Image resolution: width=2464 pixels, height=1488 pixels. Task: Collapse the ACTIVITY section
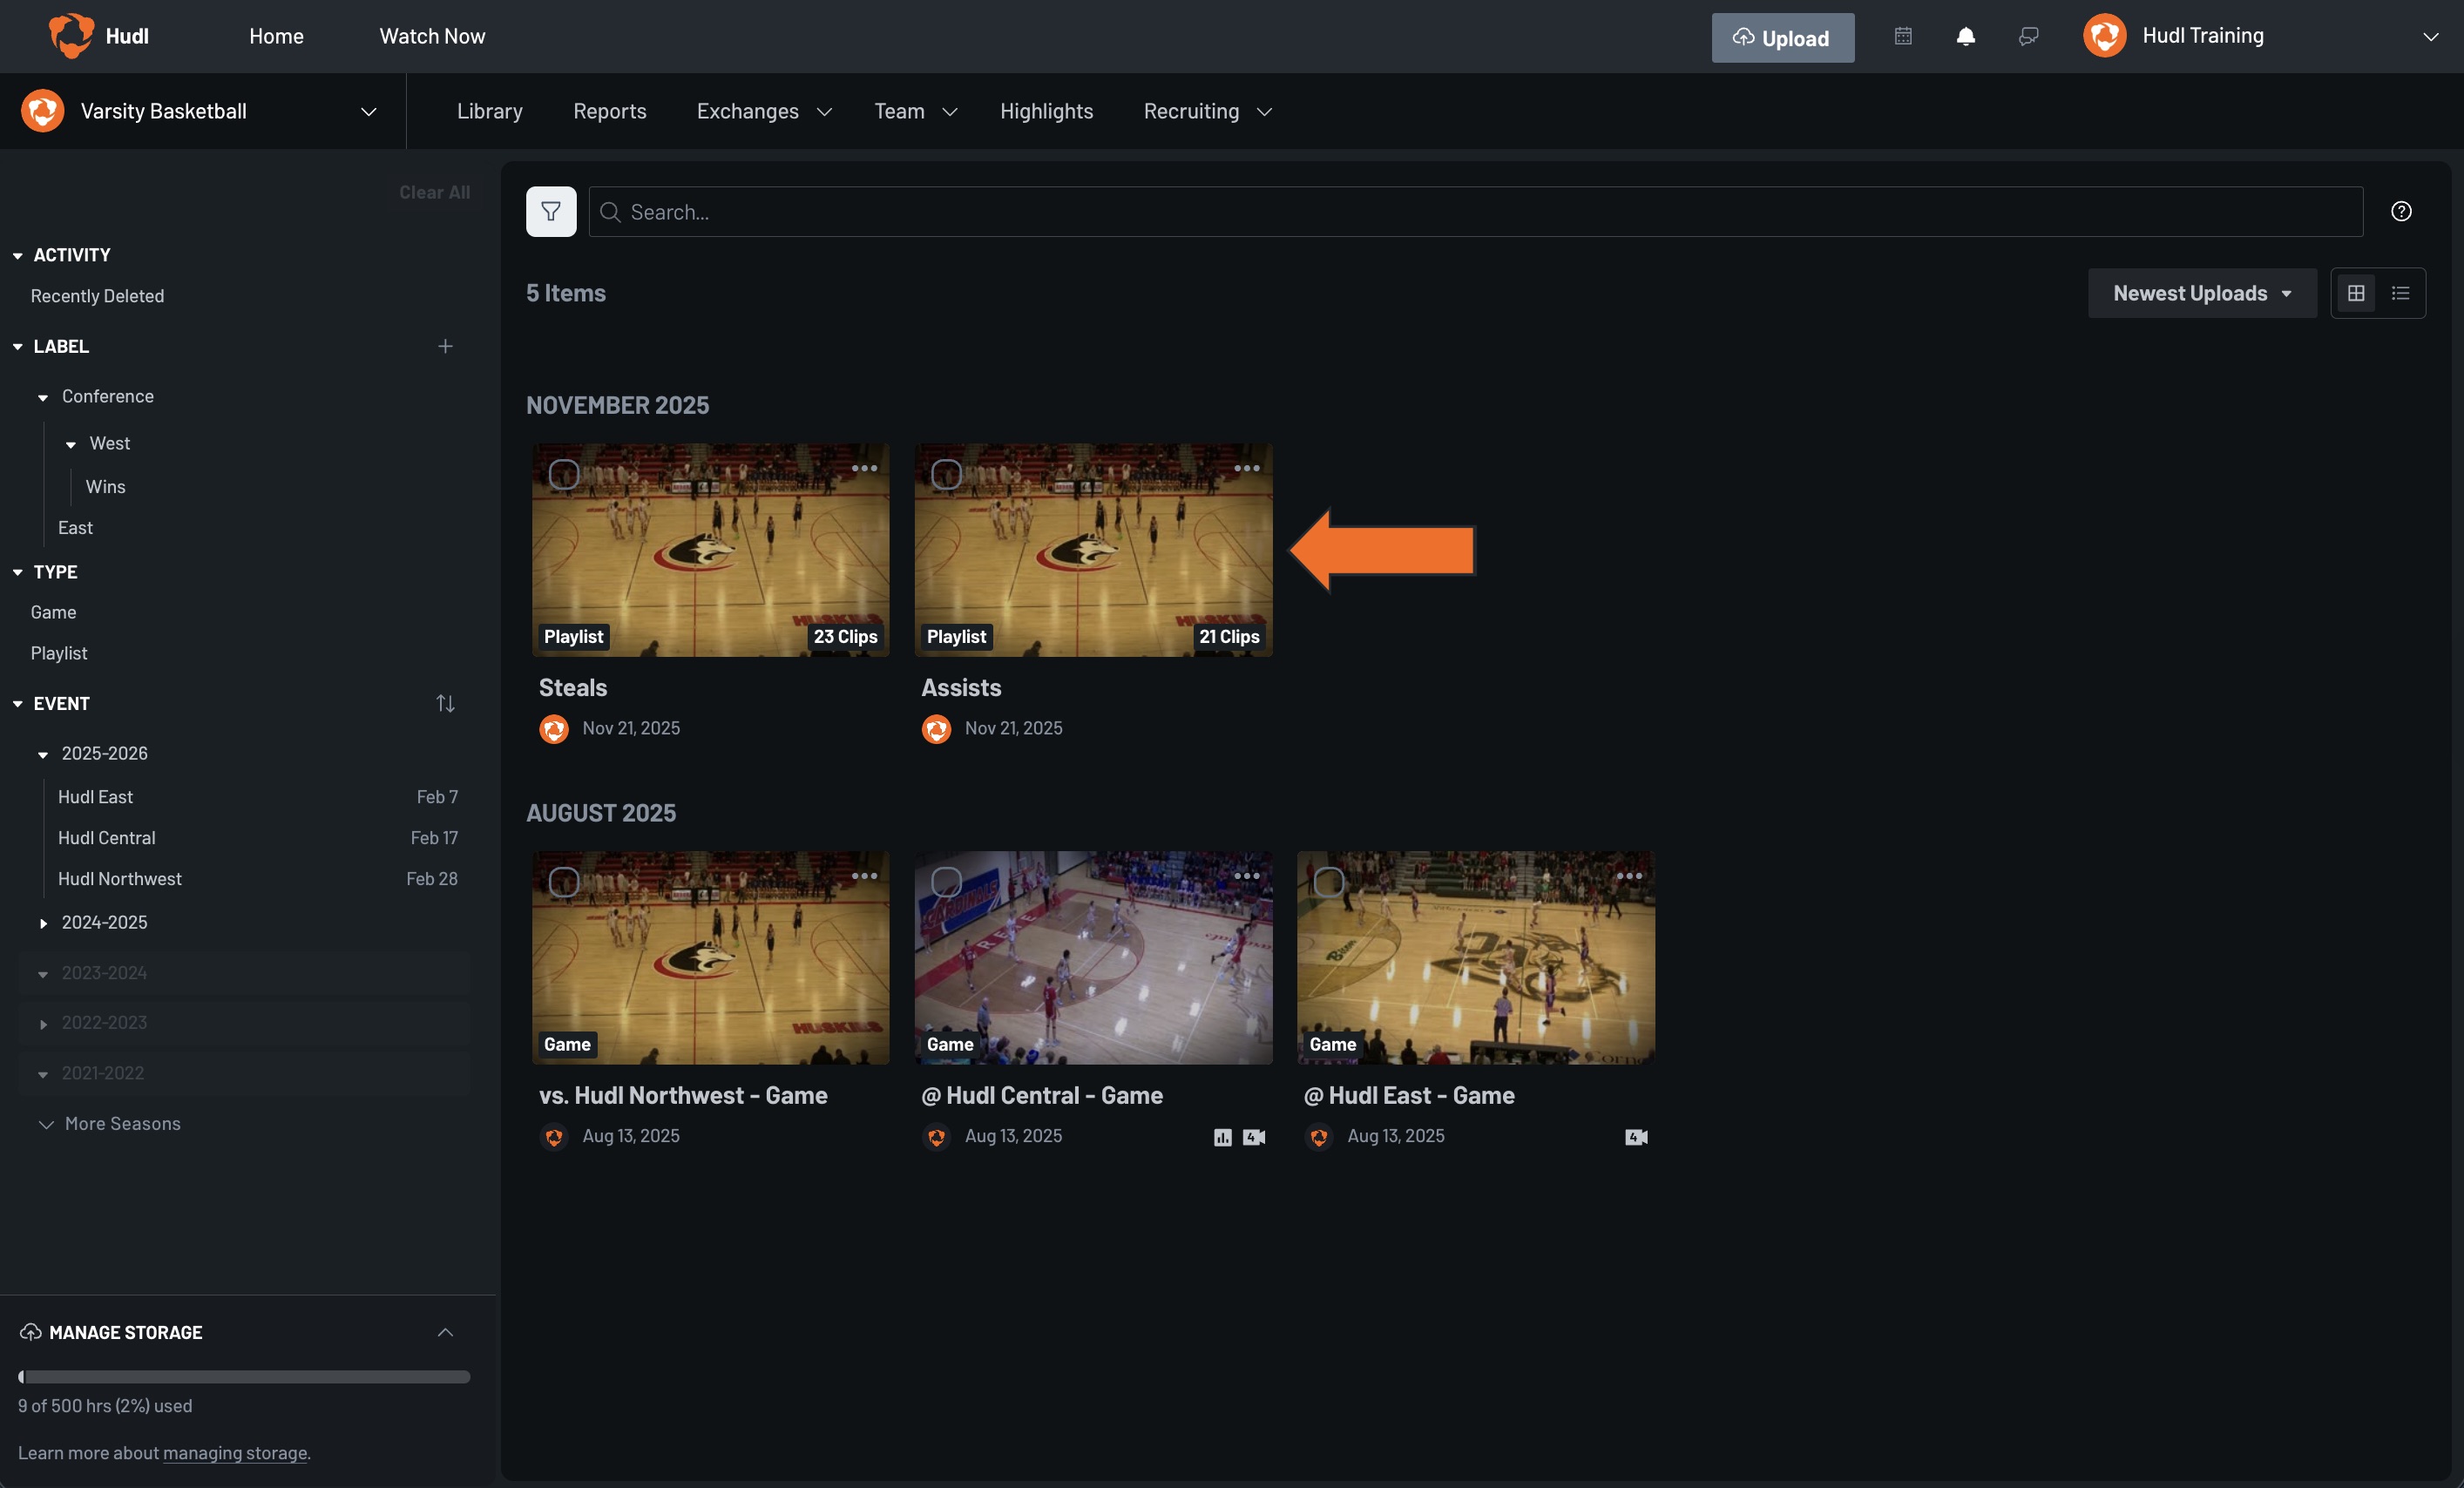pos(18,256)
